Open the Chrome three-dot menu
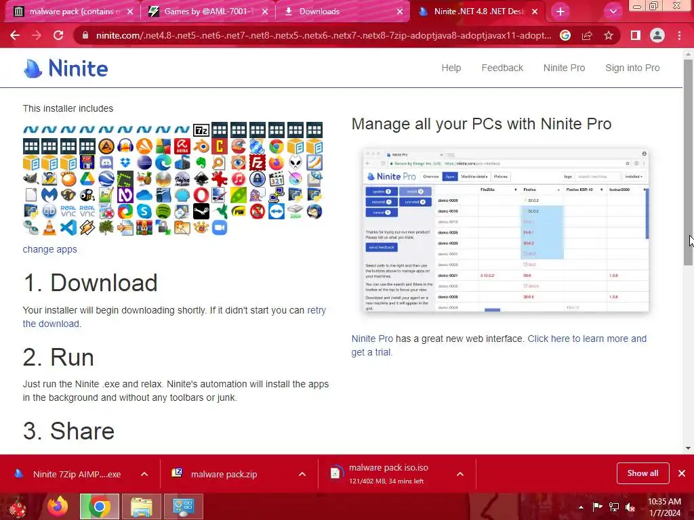 pos(679,35)
